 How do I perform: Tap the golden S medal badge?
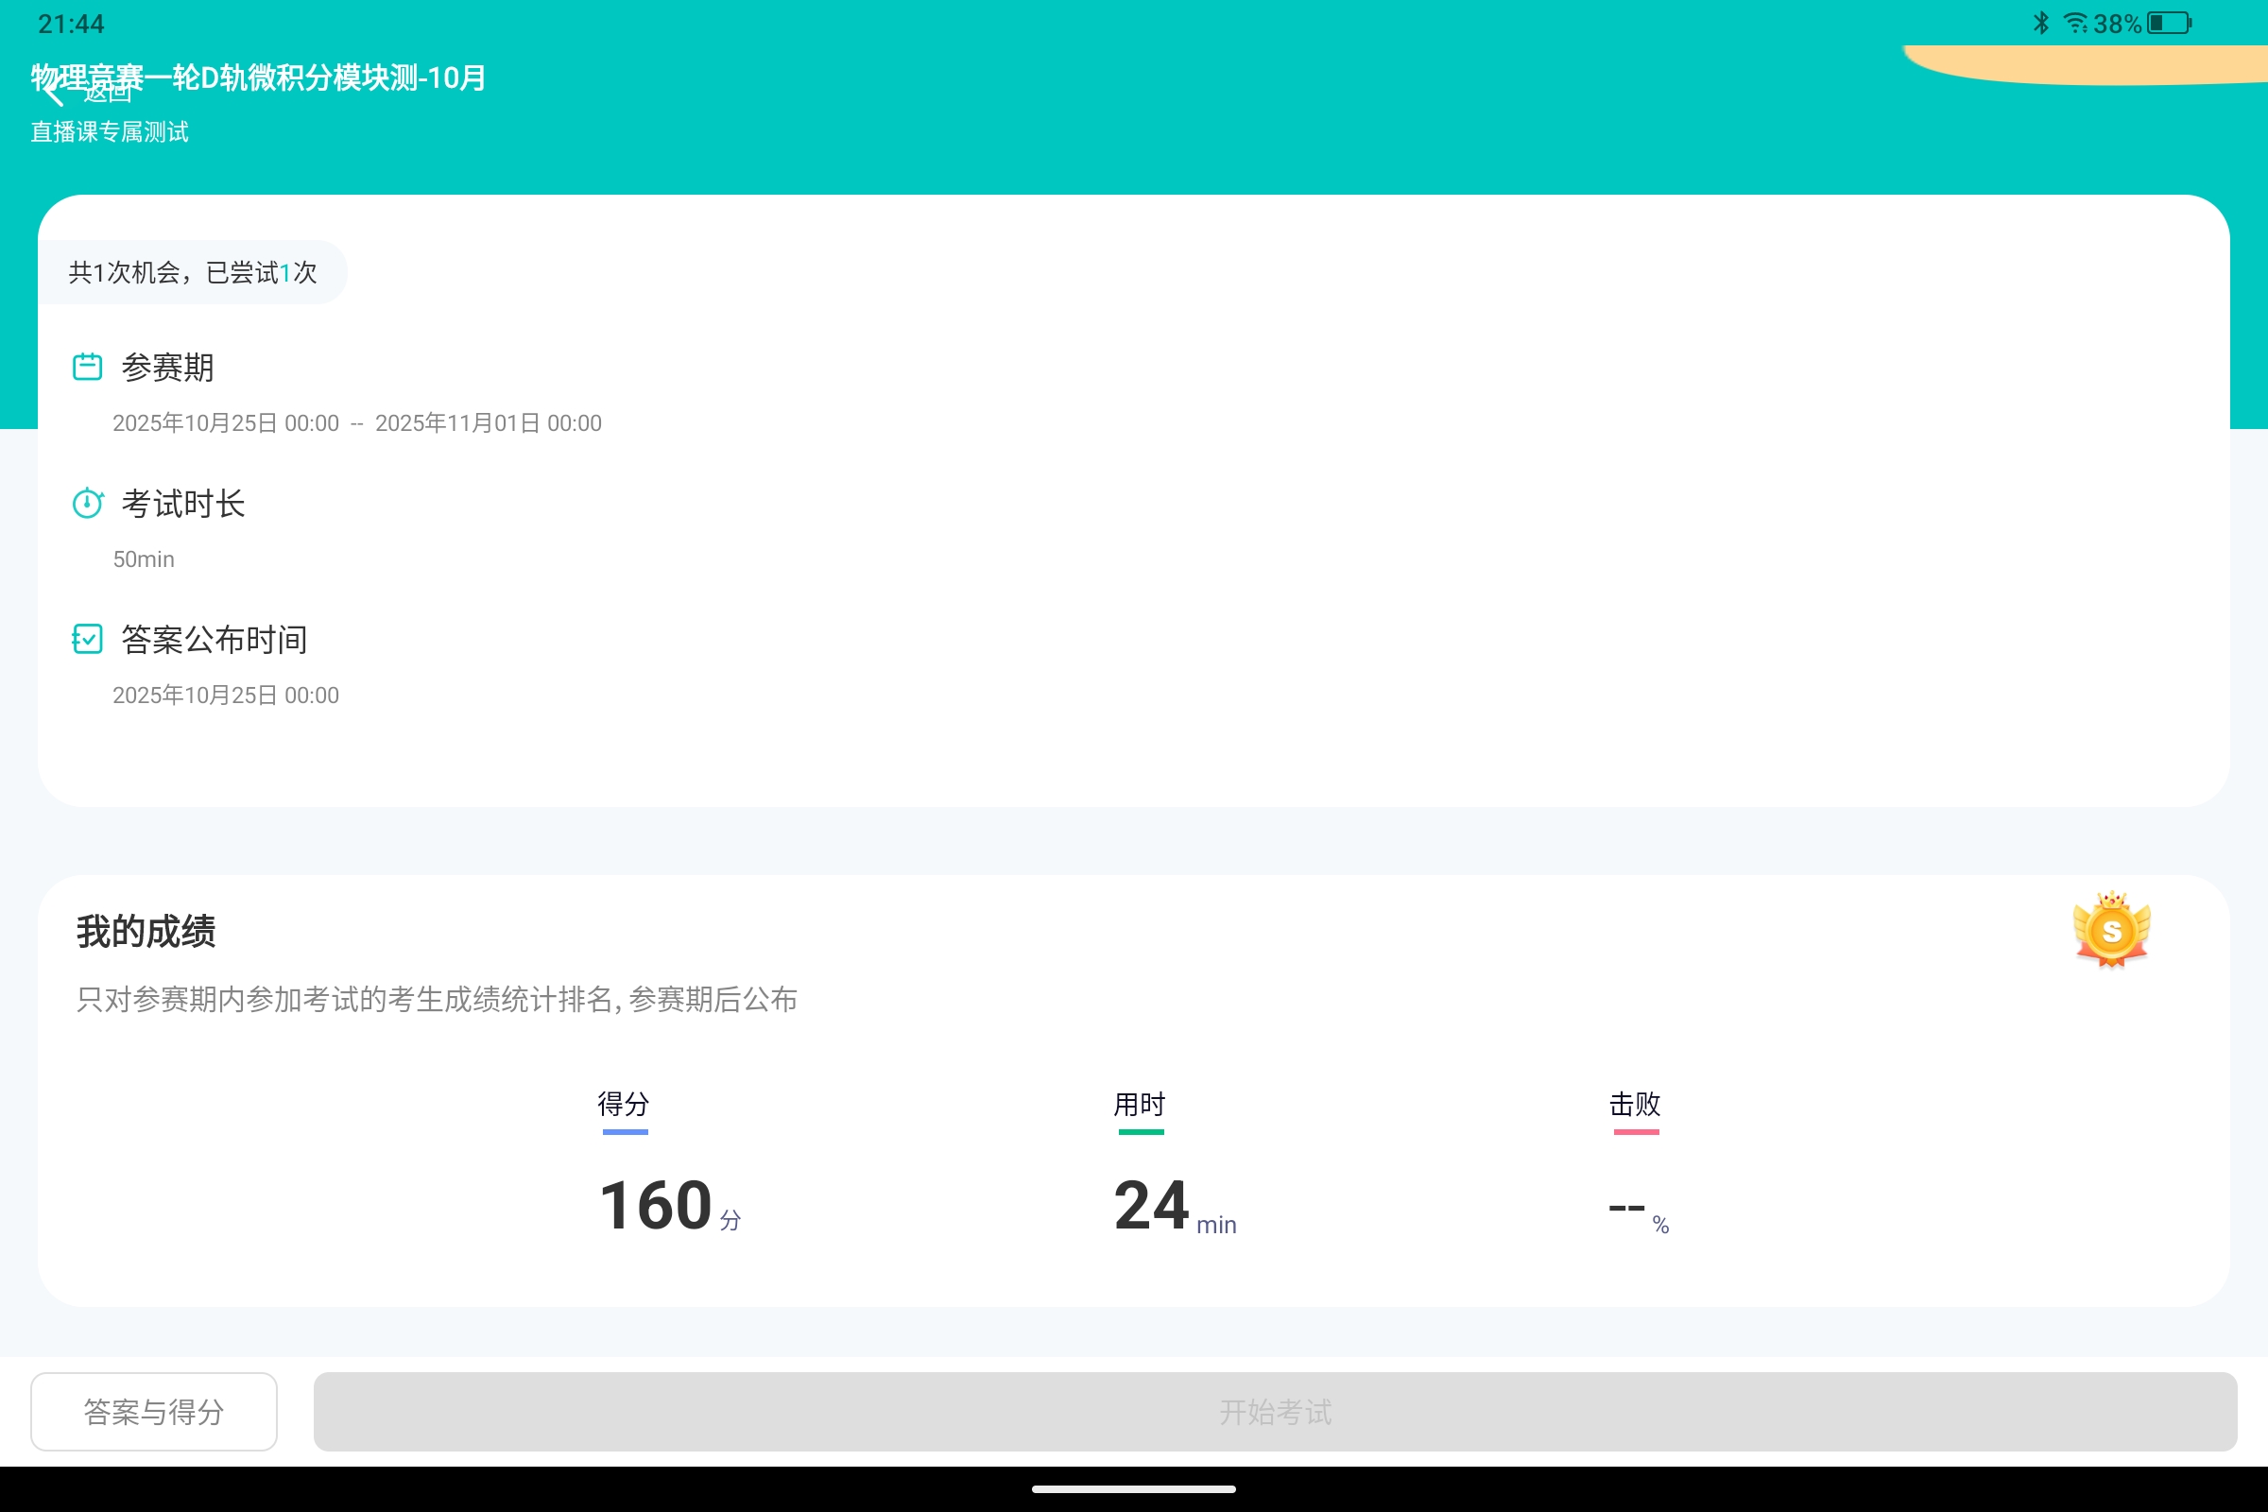[2111, 931]
